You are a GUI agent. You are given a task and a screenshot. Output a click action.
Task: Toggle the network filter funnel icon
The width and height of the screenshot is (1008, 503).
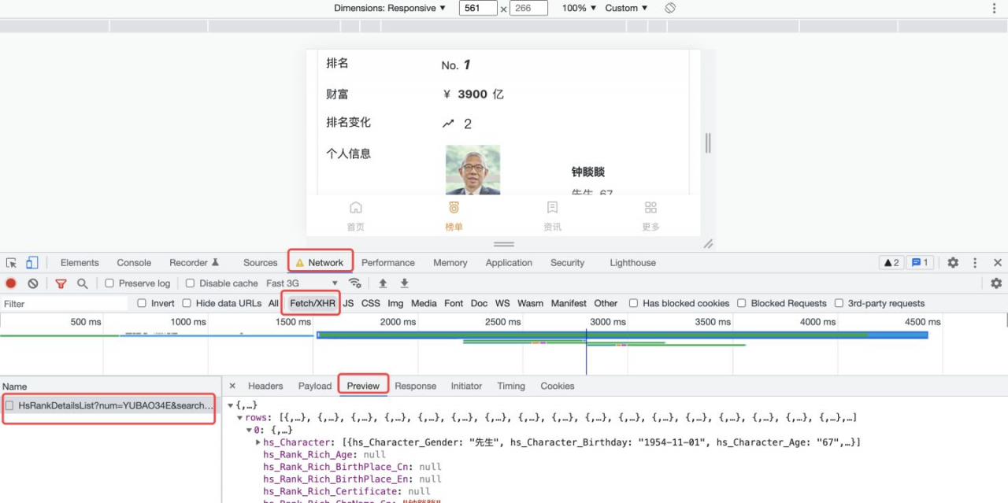(x=61, y=283)
